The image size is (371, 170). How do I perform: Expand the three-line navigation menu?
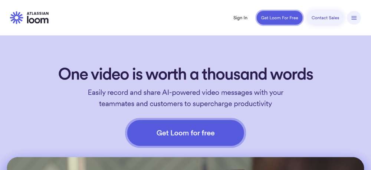pos(354,18)
